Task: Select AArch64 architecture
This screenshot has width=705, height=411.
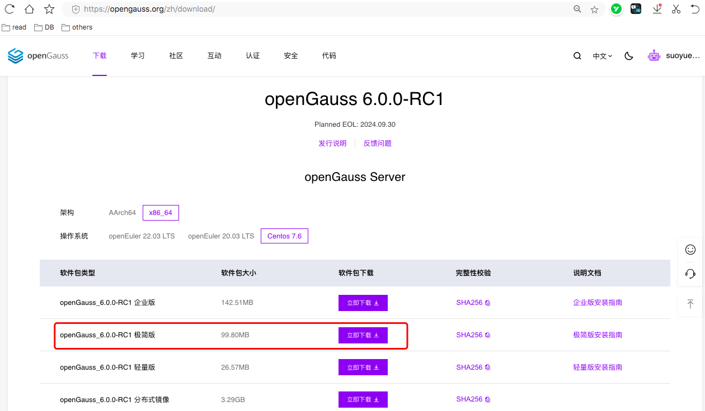Action: click(123, 213)
